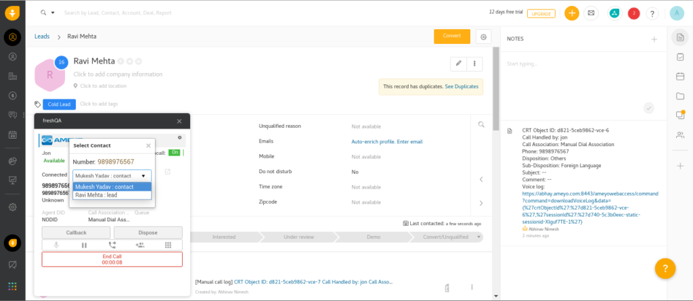Open the Accounts building icon
The height and width of the screenshot is (301, 693).
pyautogui.click(x=13, y=76)
